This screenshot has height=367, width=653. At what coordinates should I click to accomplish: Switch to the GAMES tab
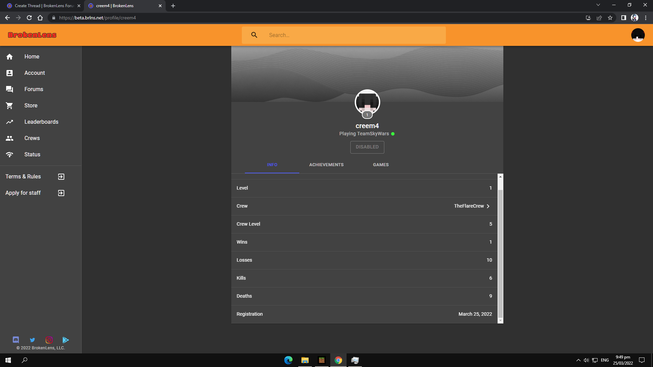pos(381,165)
